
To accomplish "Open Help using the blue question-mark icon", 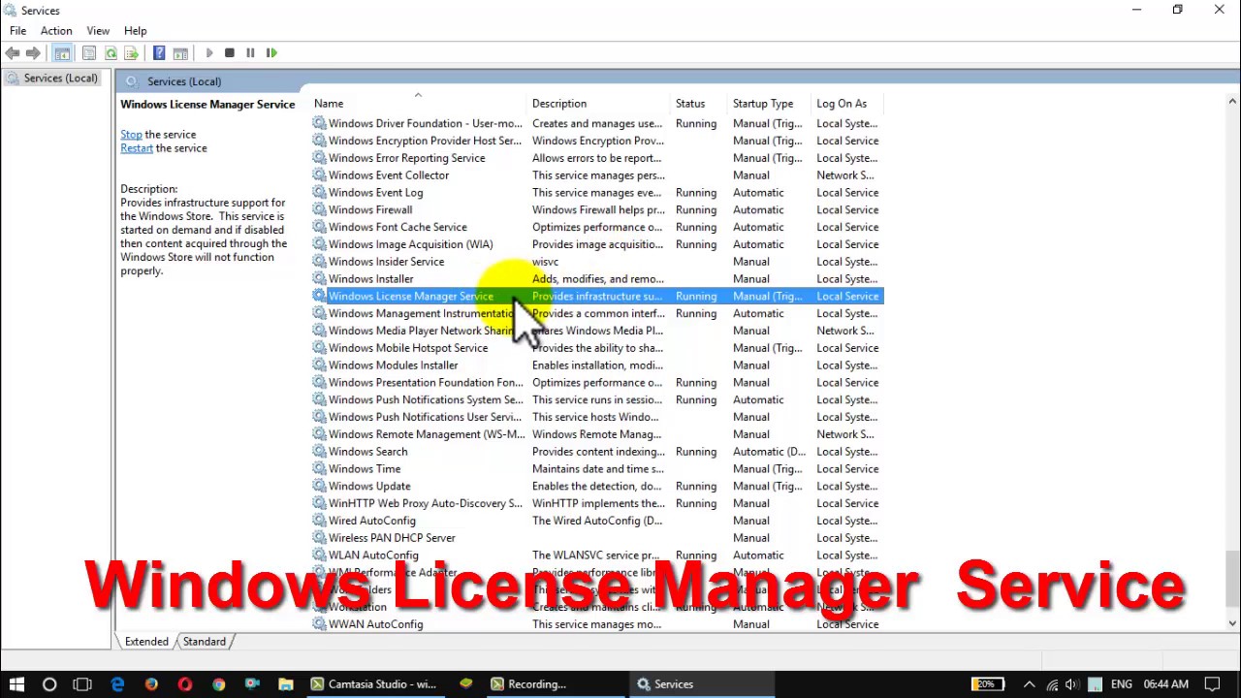I will 159,53.
